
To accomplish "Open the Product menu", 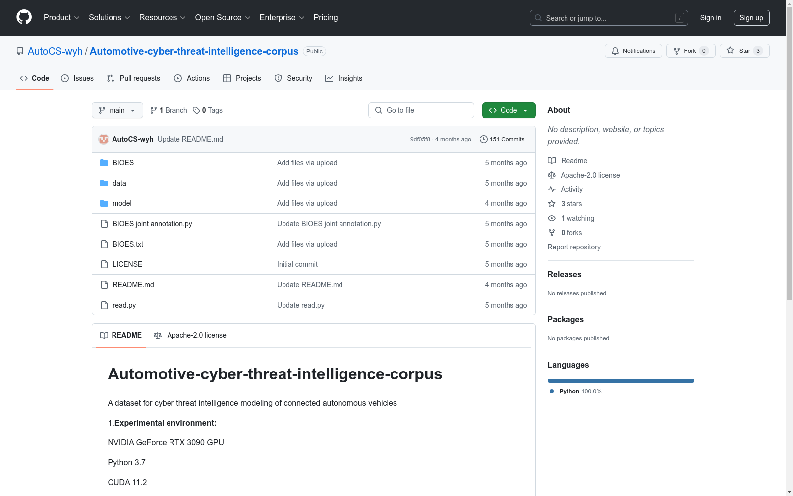I will (x=61, y=18).
